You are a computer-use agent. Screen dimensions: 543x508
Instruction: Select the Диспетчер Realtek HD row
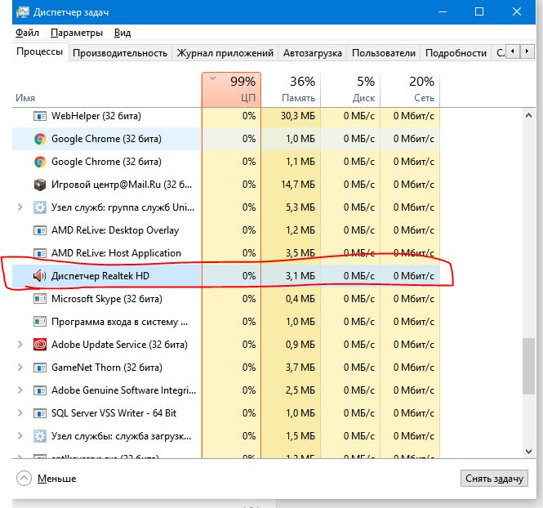[x=226, y=275]
